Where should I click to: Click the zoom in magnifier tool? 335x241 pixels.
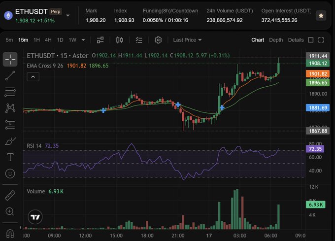pyautogui.click(x=10, y=211)
